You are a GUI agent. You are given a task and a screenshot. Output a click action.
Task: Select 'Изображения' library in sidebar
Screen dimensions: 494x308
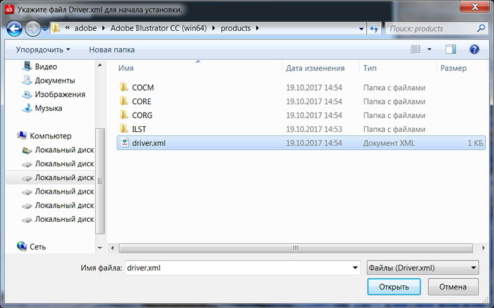tap(60, 94)
